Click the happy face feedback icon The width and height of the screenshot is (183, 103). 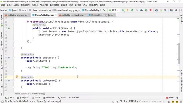[173, 102]
